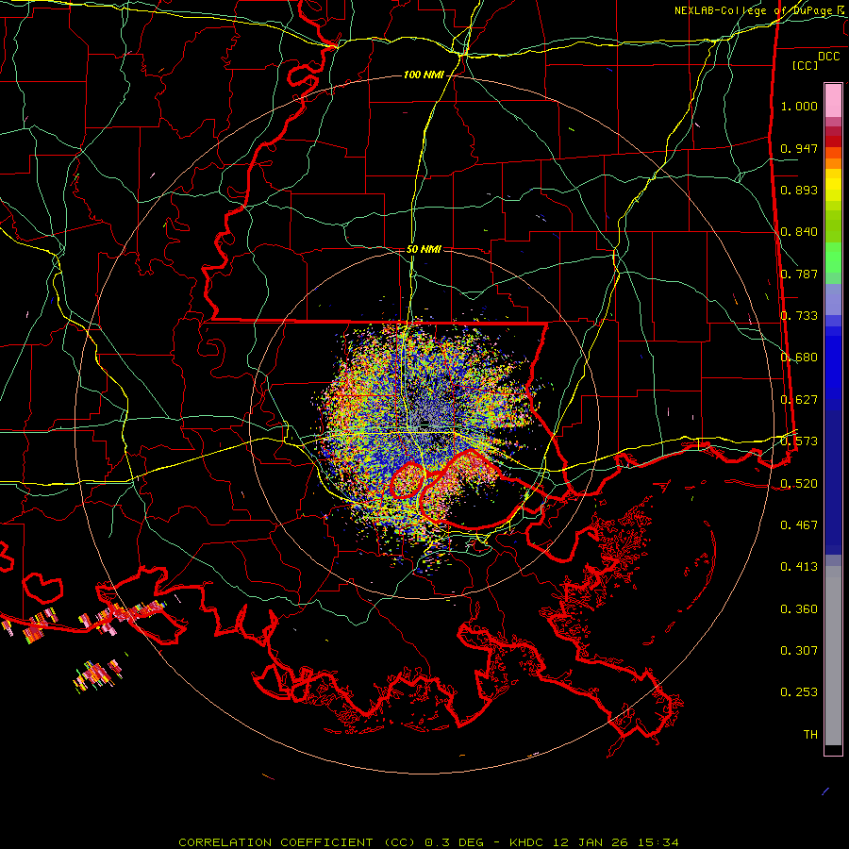This screenshot has height=849, width=849.
Task: Select the 0.627 scale value
Action: [x=799, y=399]
